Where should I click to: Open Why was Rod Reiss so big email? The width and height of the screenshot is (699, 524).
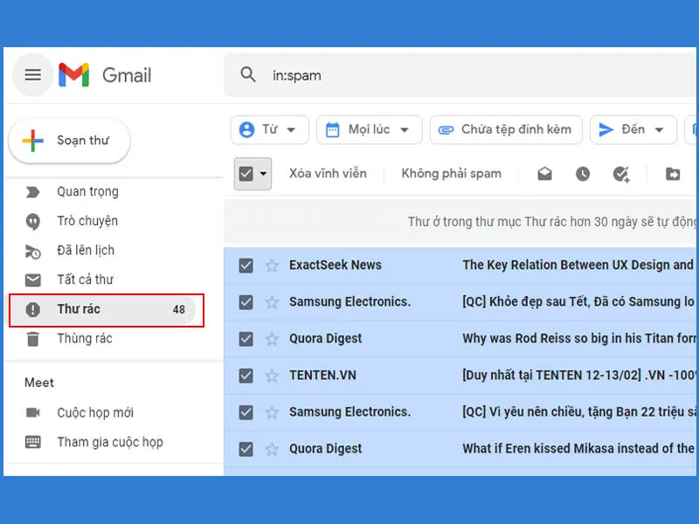coord(461,339)
